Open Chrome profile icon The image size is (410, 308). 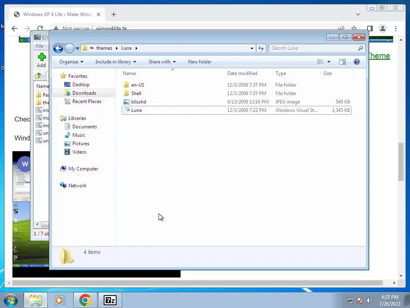(382, 28)
